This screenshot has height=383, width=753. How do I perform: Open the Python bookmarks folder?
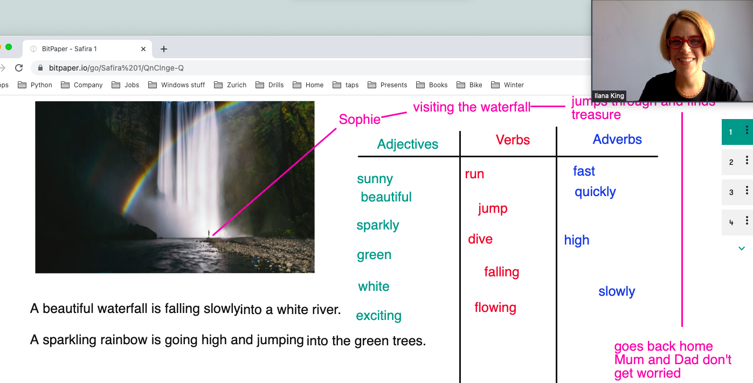(x=35, y=85)
